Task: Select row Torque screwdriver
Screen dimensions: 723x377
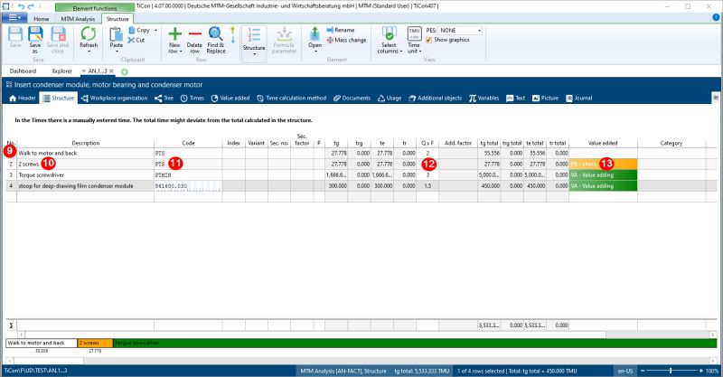Action: coord(361,175)
